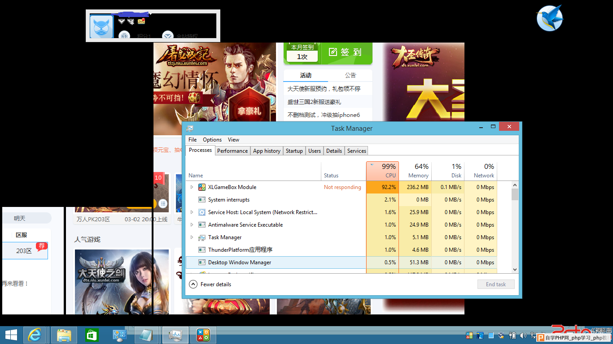The image size is (613, 344).
Task: Click the Task Manager taskbar button
Action: click(x=175, y=335)
